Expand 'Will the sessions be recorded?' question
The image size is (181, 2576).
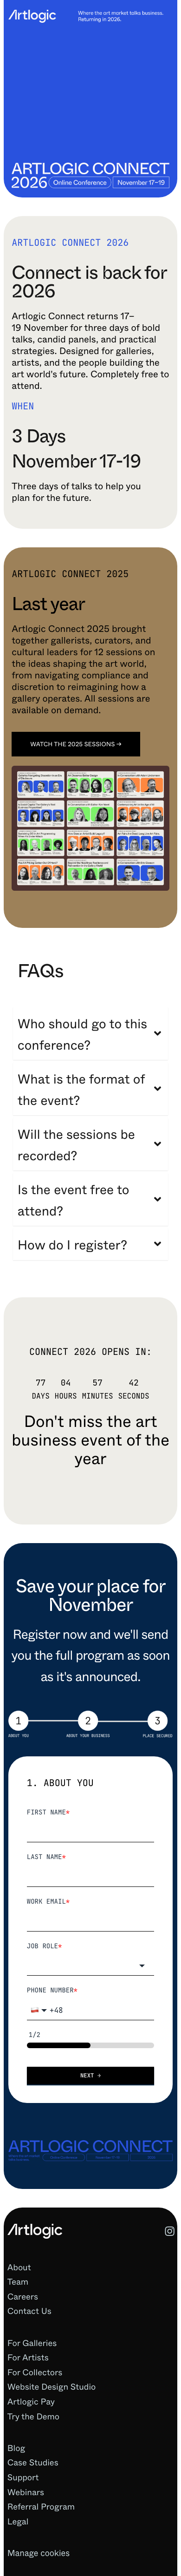click(90, 1144)
